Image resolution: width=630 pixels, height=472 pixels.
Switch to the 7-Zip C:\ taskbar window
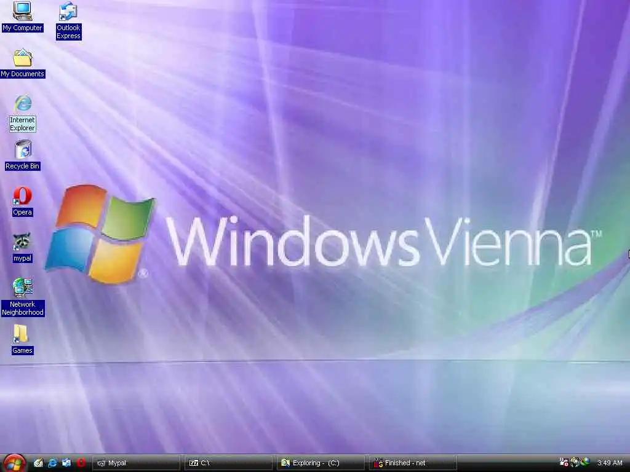(x=228, y=463)
